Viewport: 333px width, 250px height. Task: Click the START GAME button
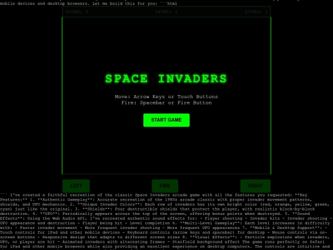(166, 120)
